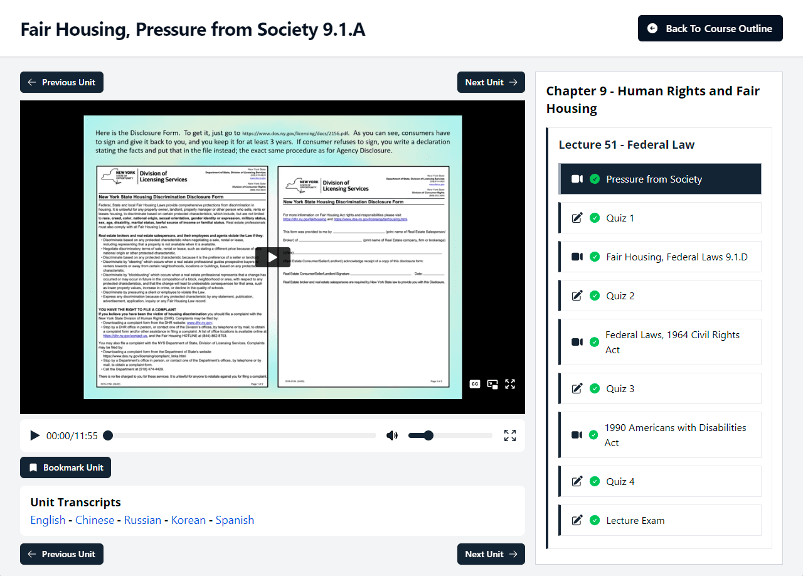The height and width of the screenshot is (576, 803).
Task: Toggle playback with the center play button
Action: 272,257
